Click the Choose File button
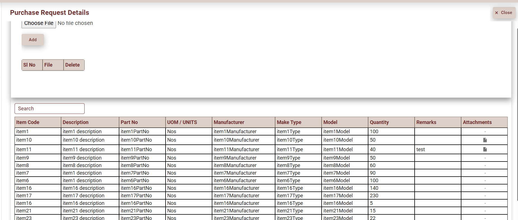The width and height of the screenshot is (518, 220). pos(39,24)
